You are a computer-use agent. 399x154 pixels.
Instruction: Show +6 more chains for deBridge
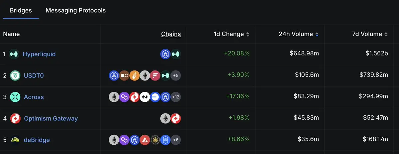click(x=176, y=140)
